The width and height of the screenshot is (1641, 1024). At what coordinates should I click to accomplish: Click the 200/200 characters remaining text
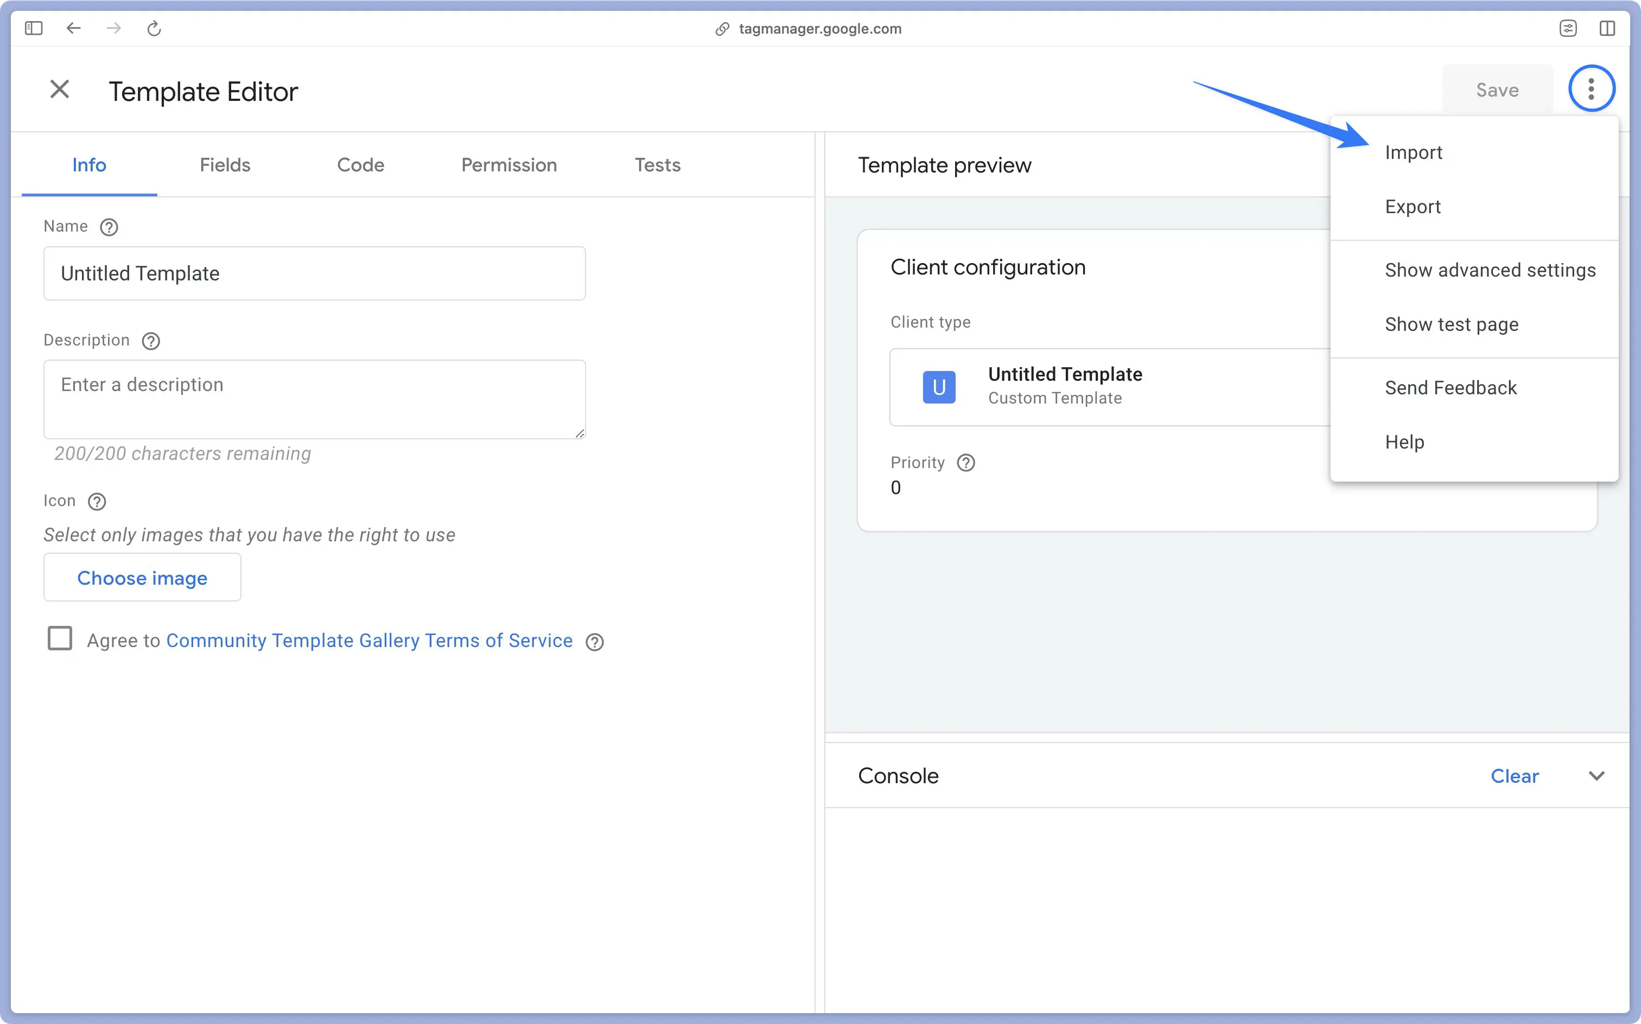click(182, 454)
